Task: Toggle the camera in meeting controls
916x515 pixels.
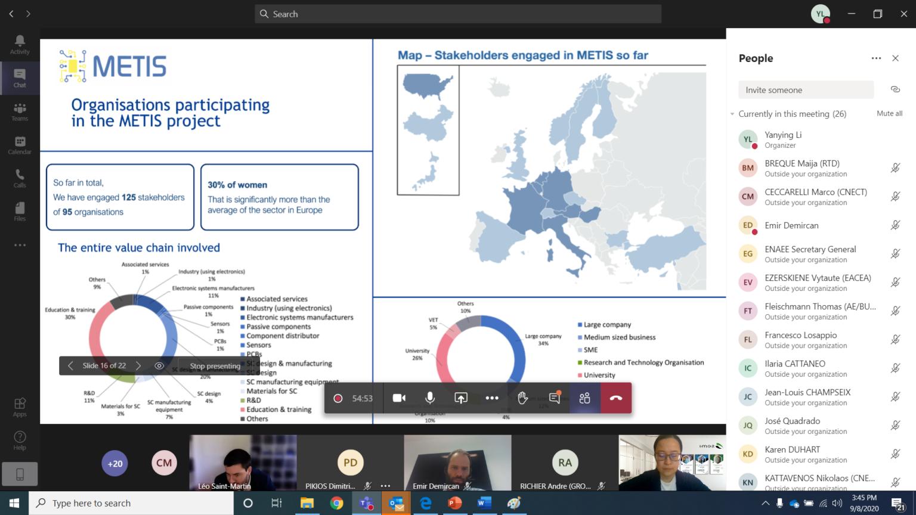Action: [x=399, y=398]
